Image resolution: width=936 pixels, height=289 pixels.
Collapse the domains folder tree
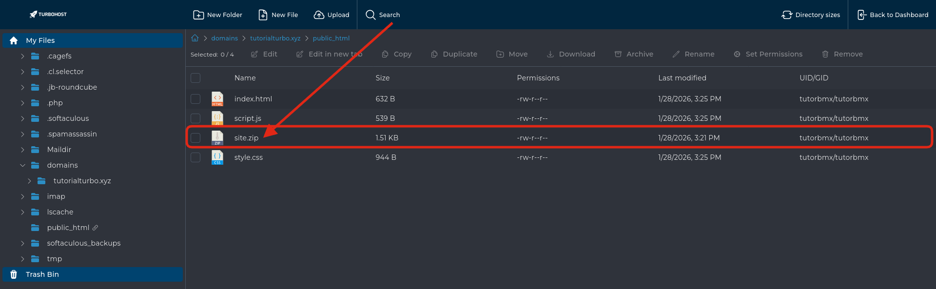[22, 165]
